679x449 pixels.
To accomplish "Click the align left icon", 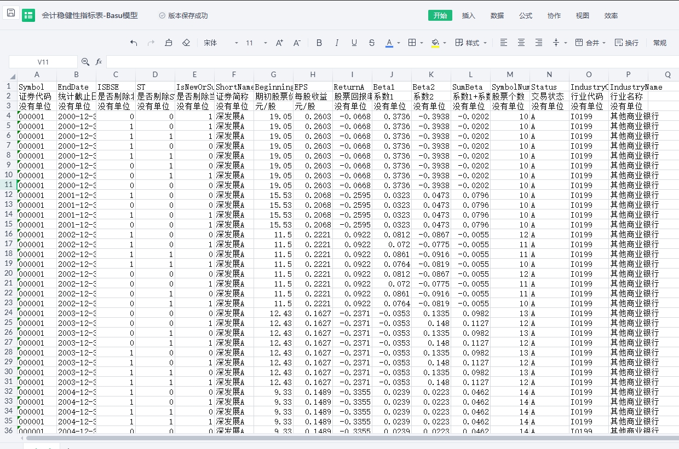I will pyautogui.click(x=504, y=43).
